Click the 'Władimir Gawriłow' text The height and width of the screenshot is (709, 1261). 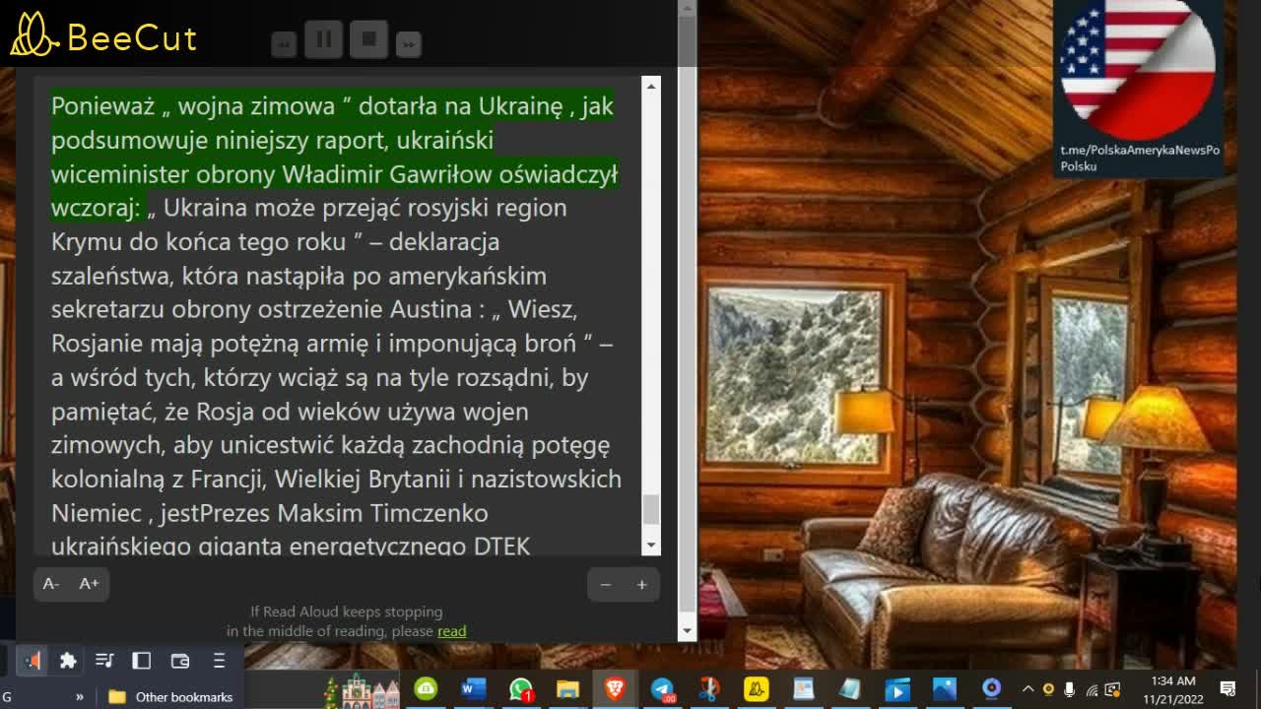388,174
